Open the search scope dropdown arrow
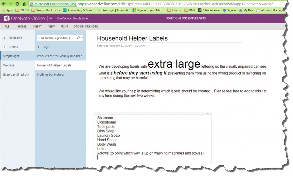This screenshot has width=293, height=176. 82,38
